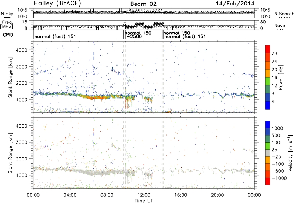Click the 'Freq. [MHz]' axis label

pyautogui.click(x=7, y=25)
